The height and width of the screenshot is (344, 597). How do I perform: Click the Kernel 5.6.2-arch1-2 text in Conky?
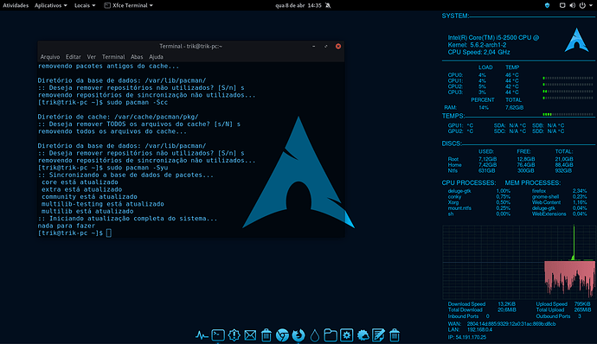click(477, 45)
